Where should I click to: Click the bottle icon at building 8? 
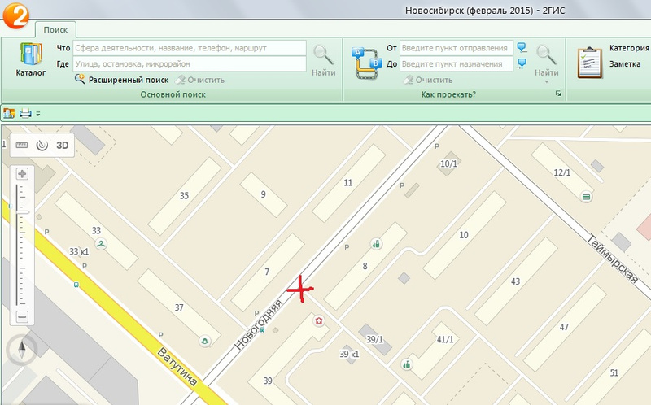(376, 244)
